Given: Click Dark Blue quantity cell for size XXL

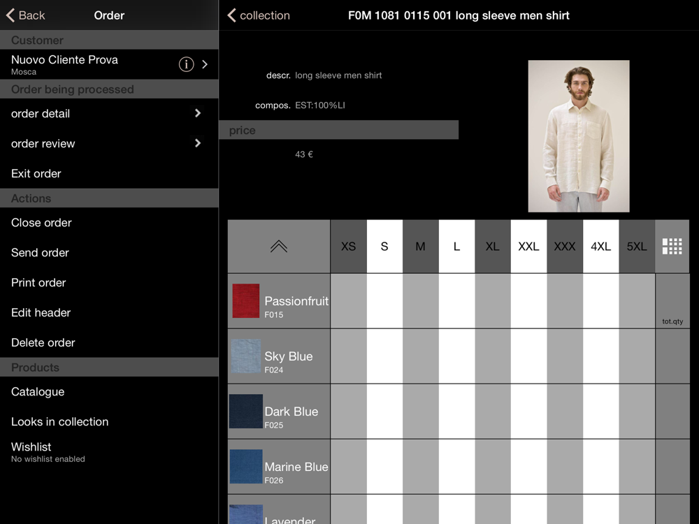Looking at the screenshot, I should [528, 411].
